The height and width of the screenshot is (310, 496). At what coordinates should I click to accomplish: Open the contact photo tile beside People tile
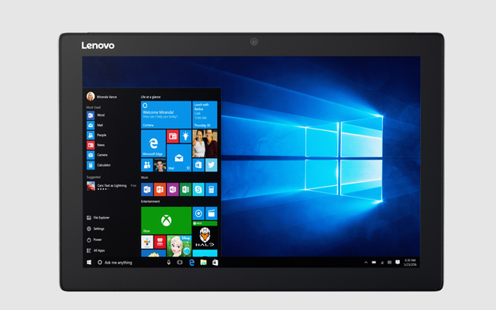pos(160,165)
